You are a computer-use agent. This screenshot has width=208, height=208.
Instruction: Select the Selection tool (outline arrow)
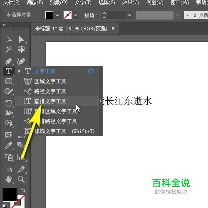tap(9, 40)
